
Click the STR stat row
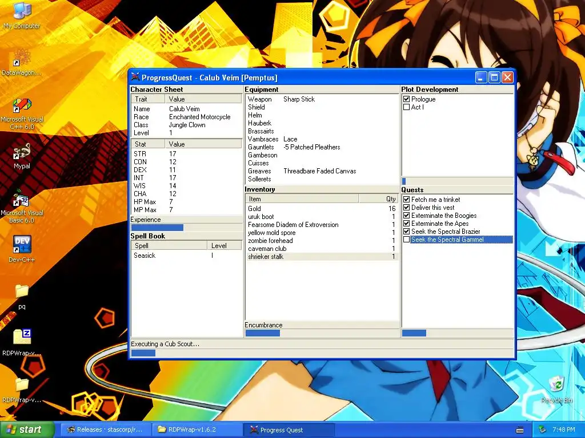187,154
